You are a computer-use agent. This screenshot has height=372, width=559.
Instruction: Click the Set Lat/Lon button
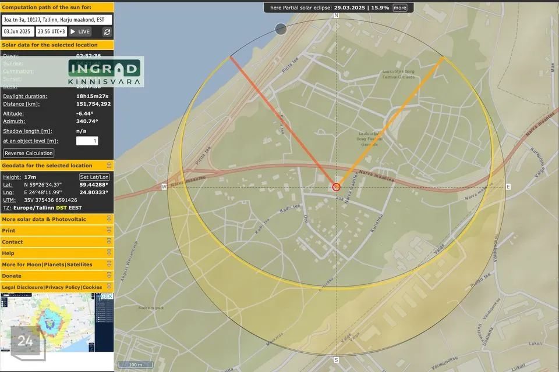click(94, 177)
